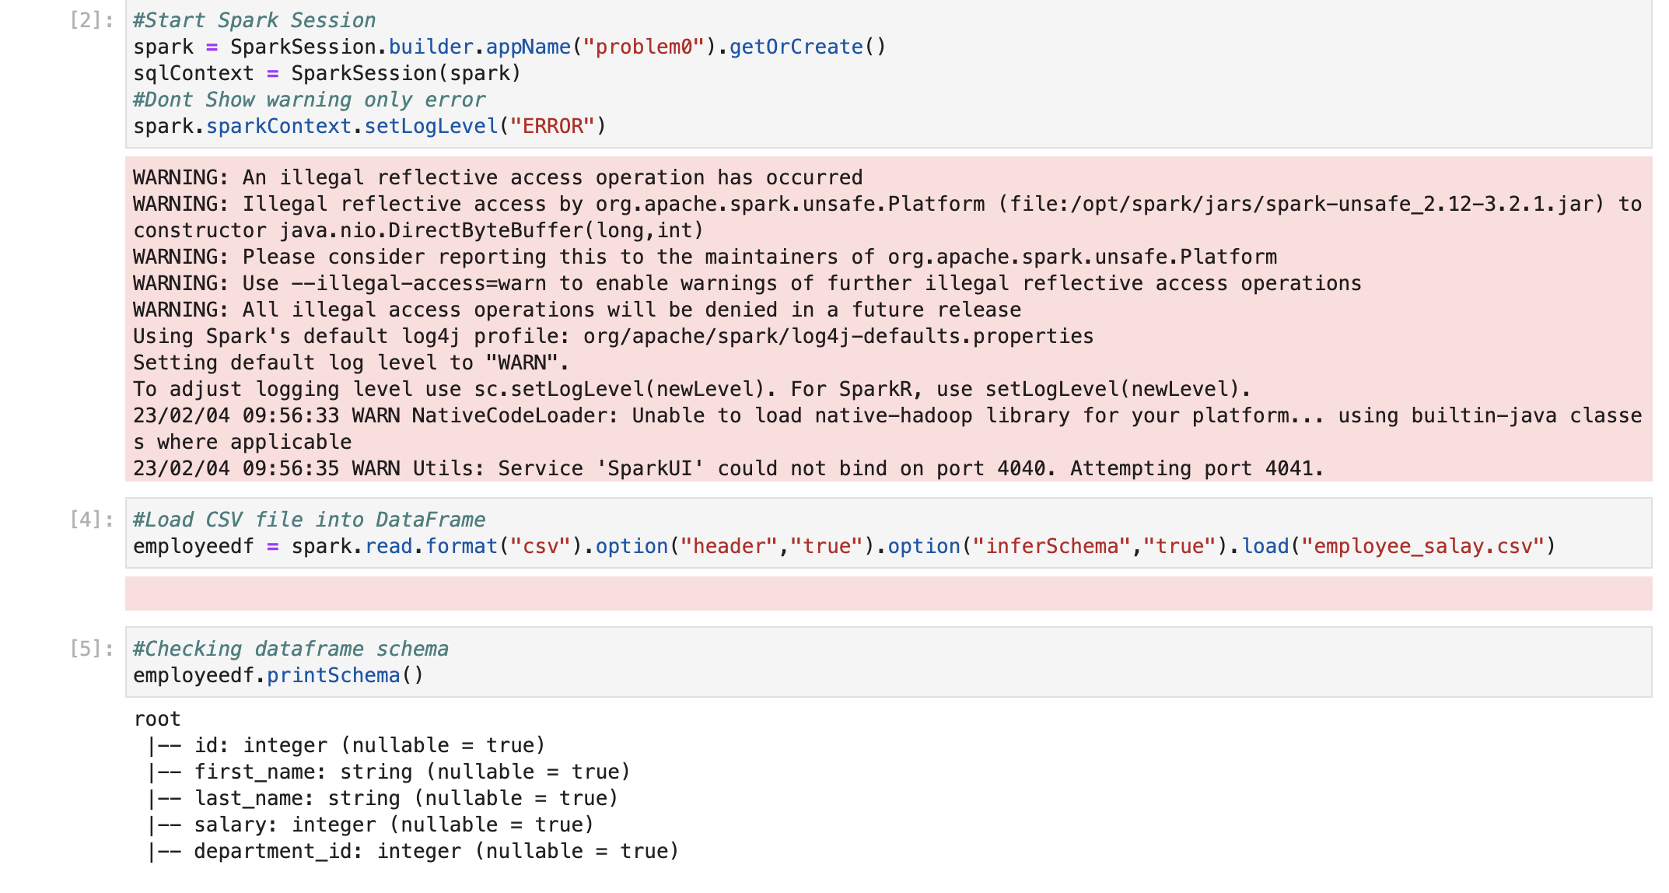Click the SparkUI port 4040 warning line
1669x893 pixels.
[727, 469]
